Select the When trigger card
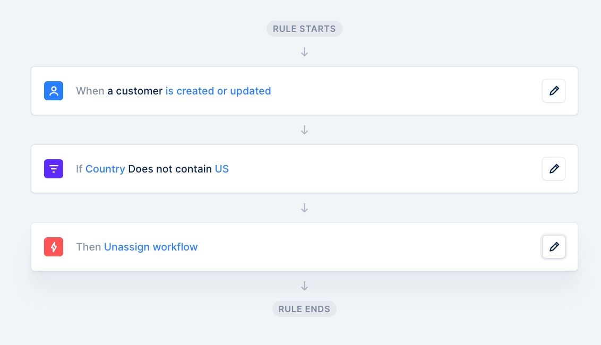 pyautogui.click(x=304, y=91)
